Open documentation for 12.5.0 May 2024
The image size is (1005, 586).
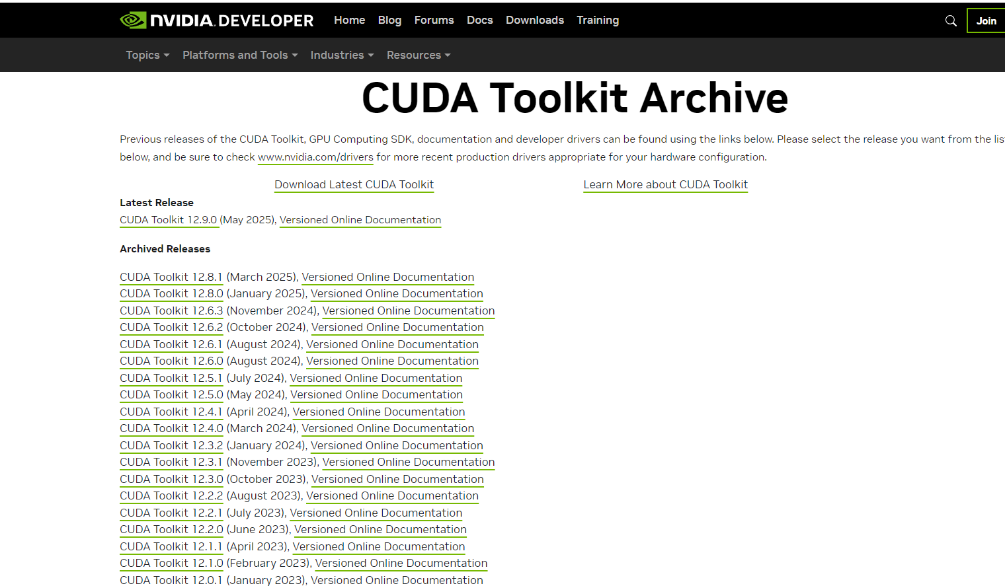click(x=376, y=394)
